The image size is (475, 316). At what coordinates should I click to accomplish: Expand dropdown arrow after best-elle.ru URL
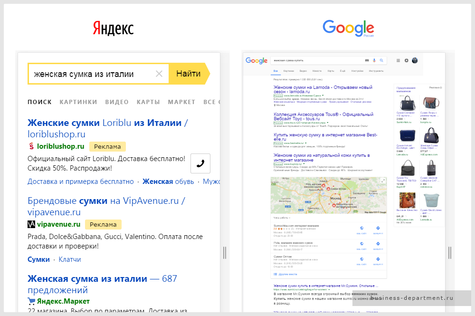pos(305,143)
